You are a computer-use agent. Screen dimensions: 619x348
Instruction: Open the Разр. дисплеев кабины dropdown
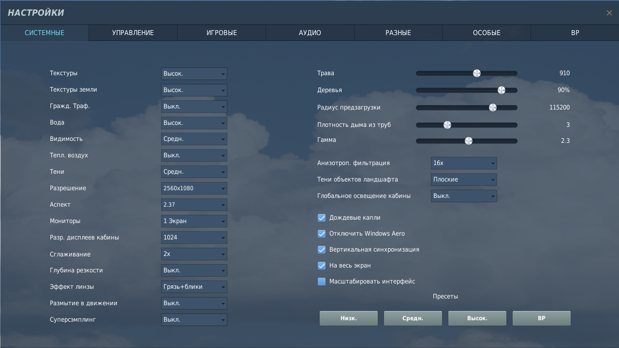click(194, 237)
